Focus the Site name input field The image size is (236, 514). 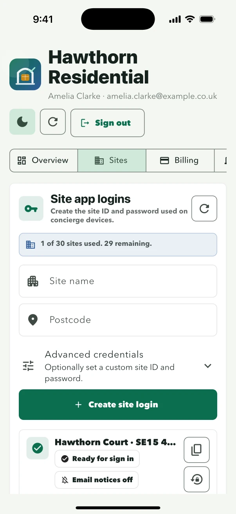click(118, 281)
